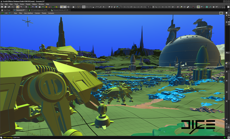This screenshot has height=139, width=230.
Task: Click the red record toolbar icon
Action: point(193,7)
